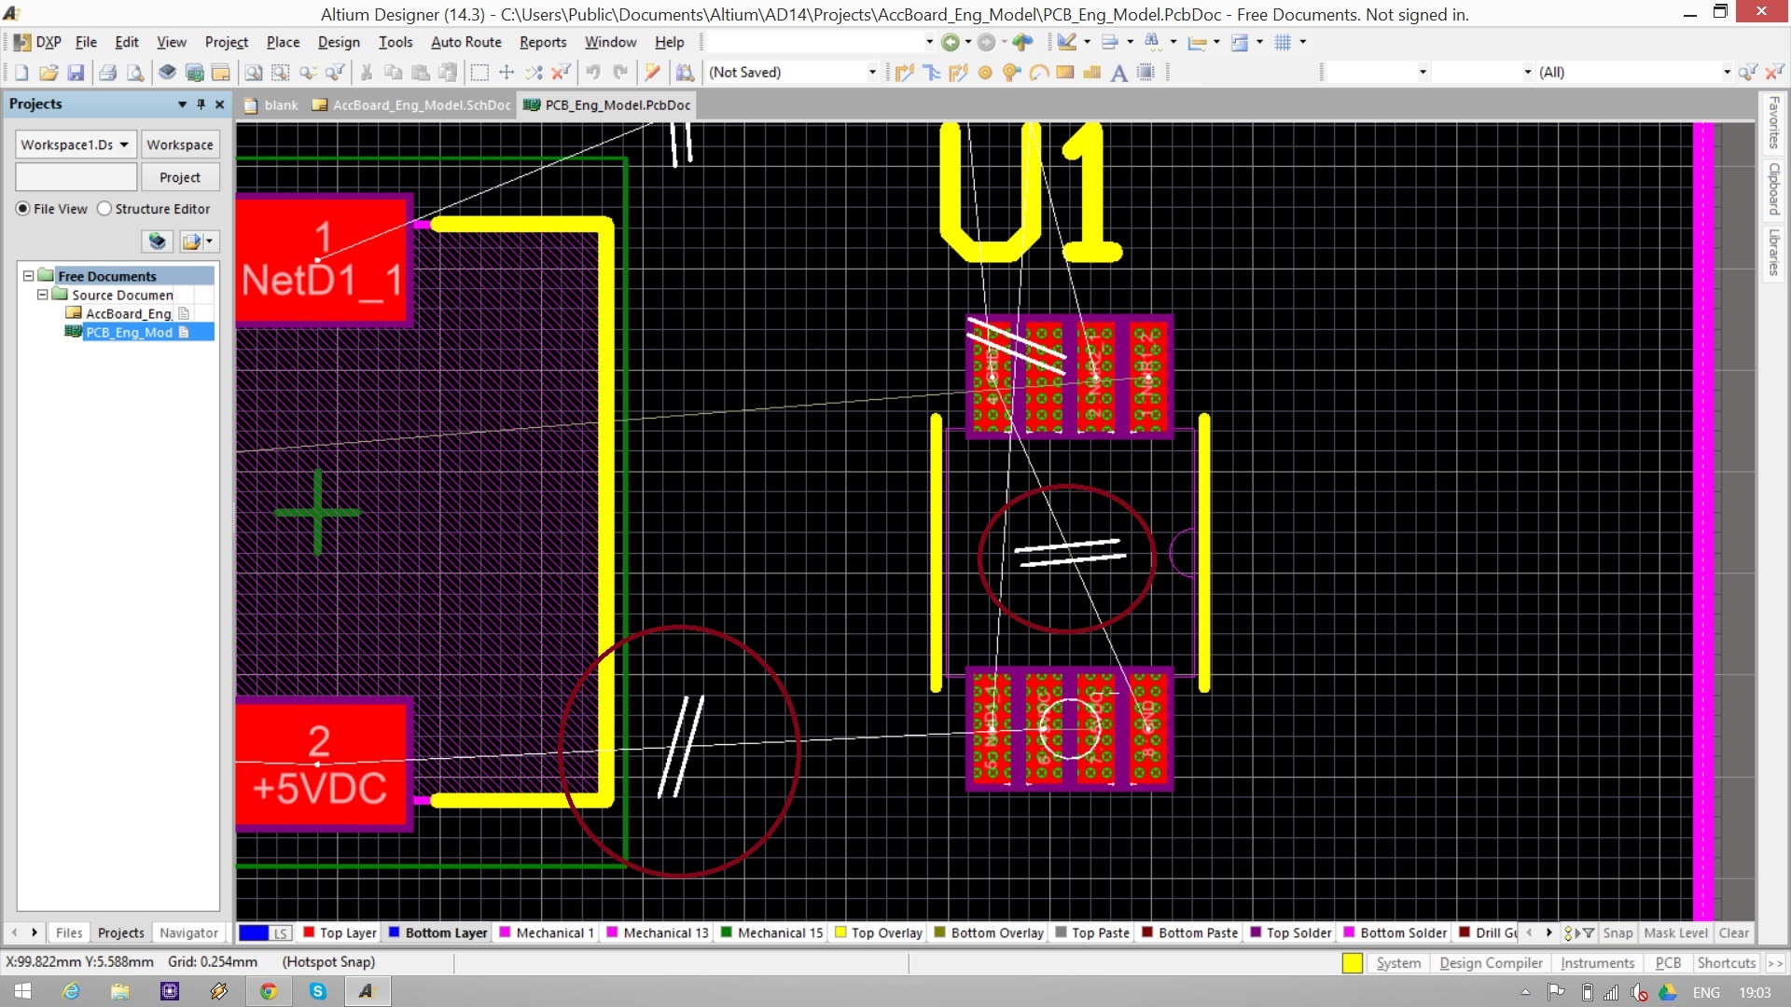This screenshot has width=1791, height=1007.
Task: Select AccBoard_Eng in the project tree
Action: pos(128,313)
